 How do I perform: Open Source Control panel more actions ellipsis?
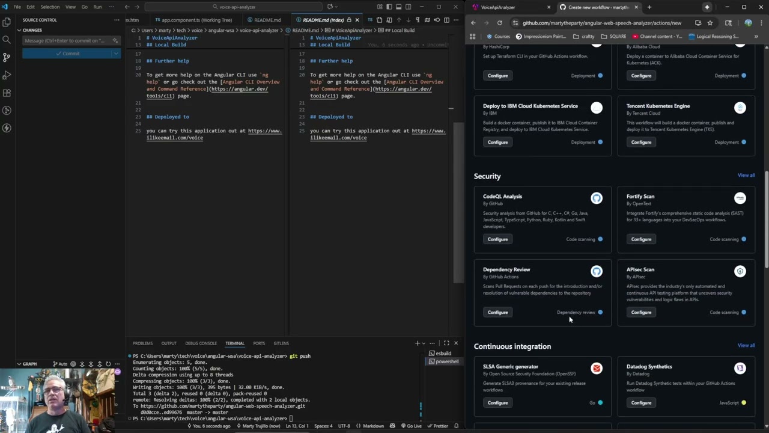coord(117,20)
